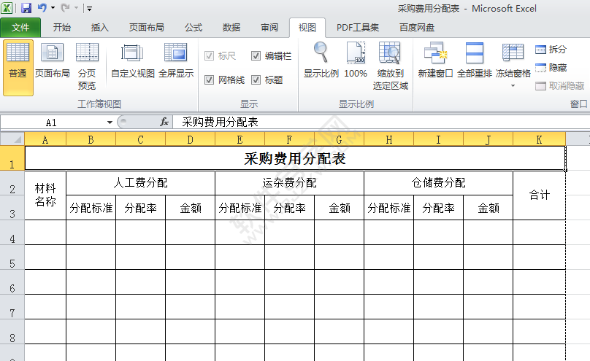
Task: Open the Undo history dropdown arrow
Action: coord(53,8)
